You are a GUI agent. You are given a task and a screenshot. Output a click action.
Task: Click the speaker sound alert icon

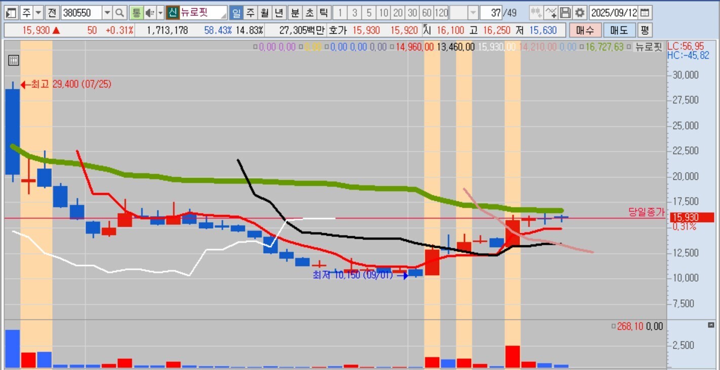[150, 13]
